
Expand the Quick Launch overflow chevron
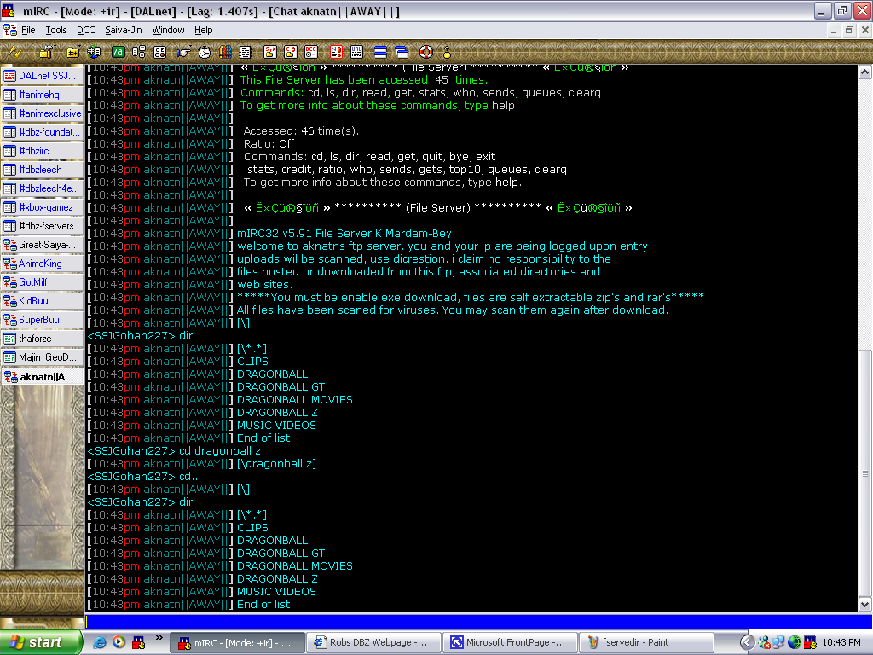pyautogui.click(x=159, y=637)
